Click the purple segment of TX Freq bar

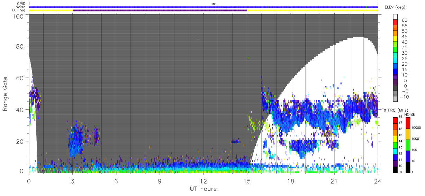coord(160,10)
